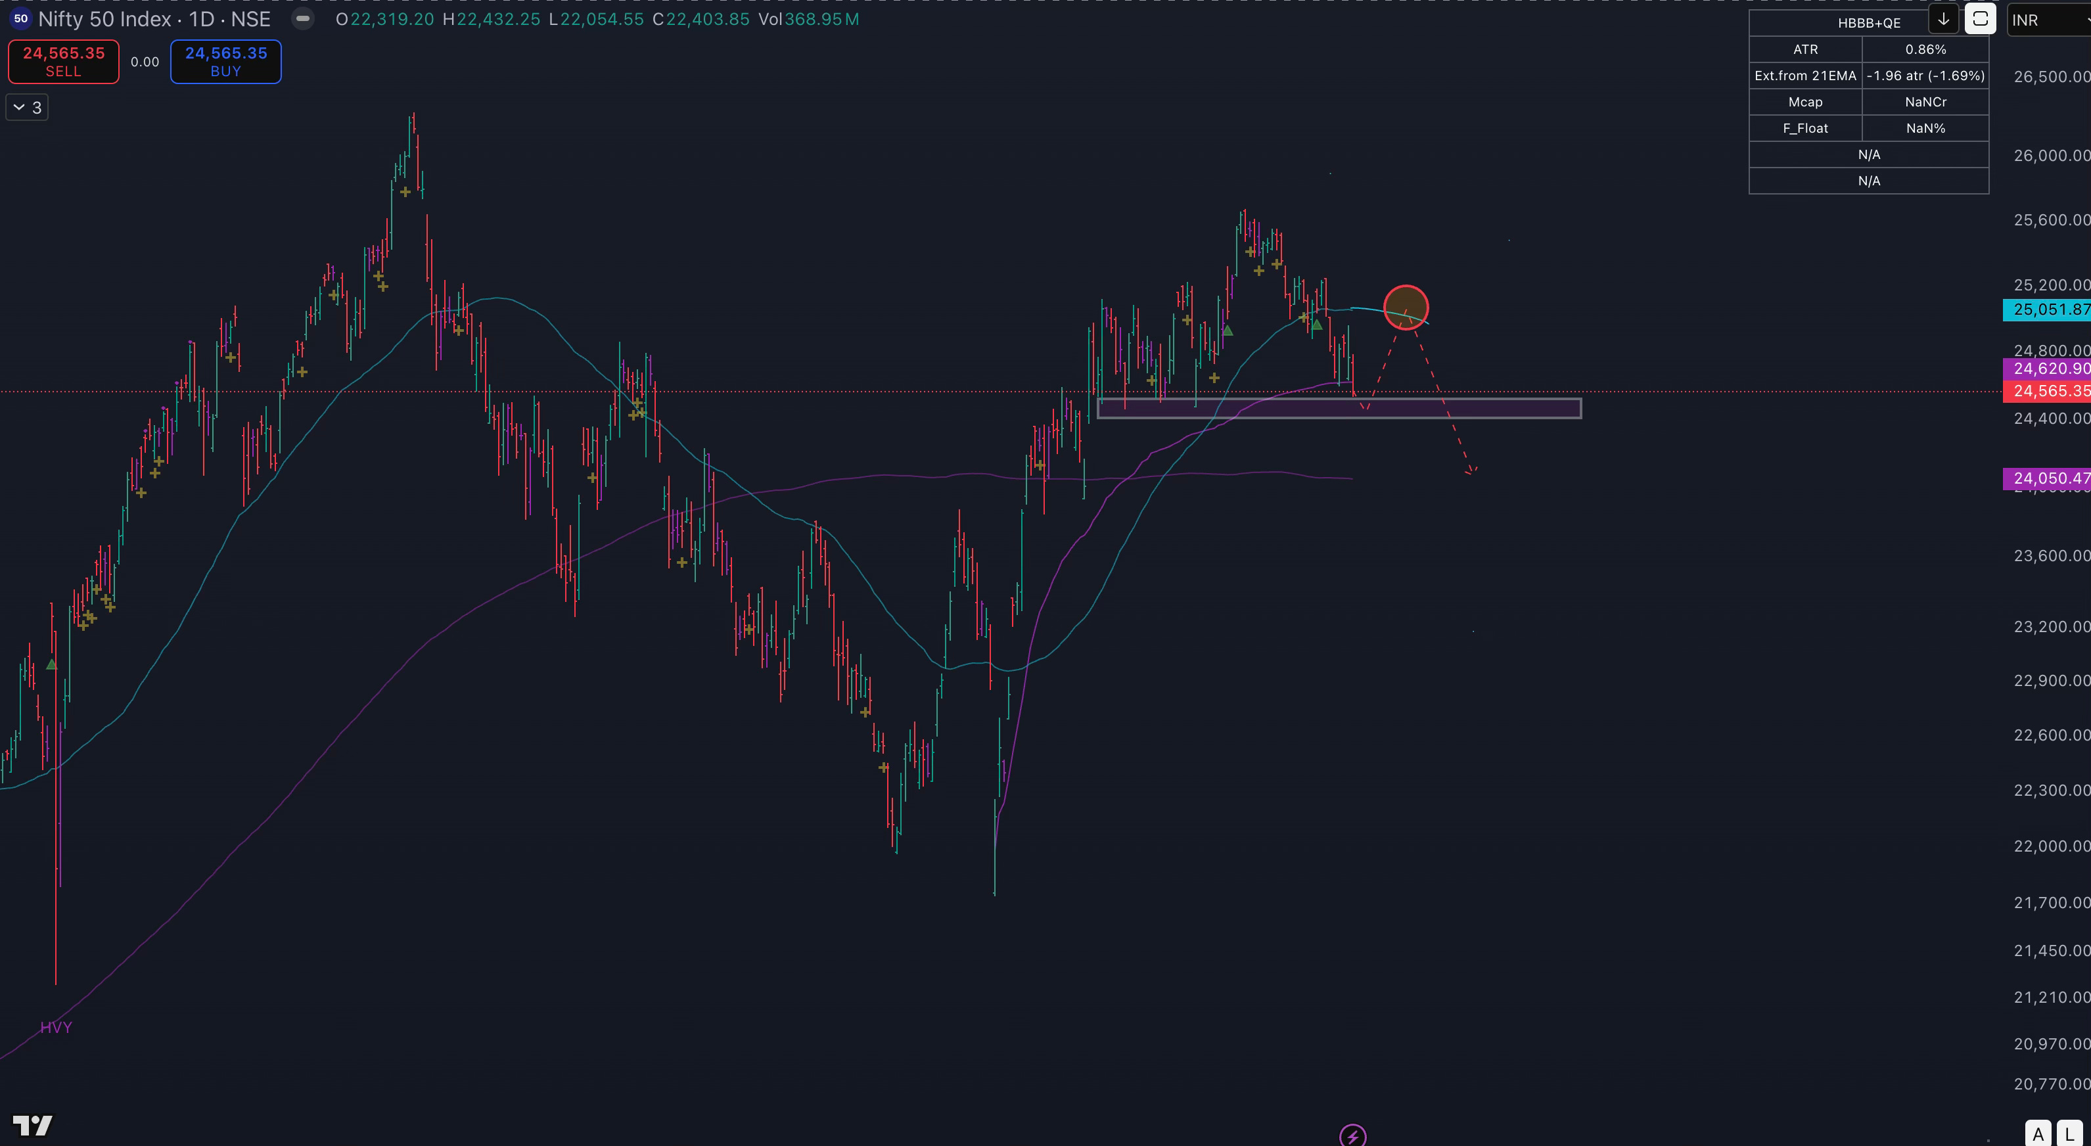Click the purple HVY label on chart

coord(56,1028)
